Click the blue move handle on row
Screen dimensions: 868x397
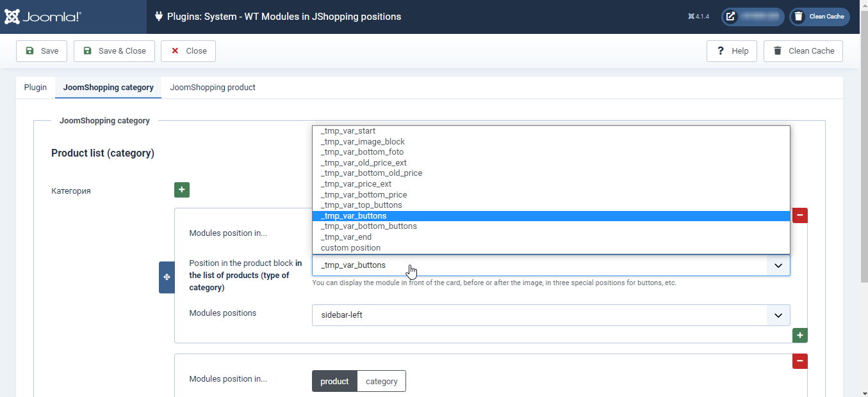[167, 277]
